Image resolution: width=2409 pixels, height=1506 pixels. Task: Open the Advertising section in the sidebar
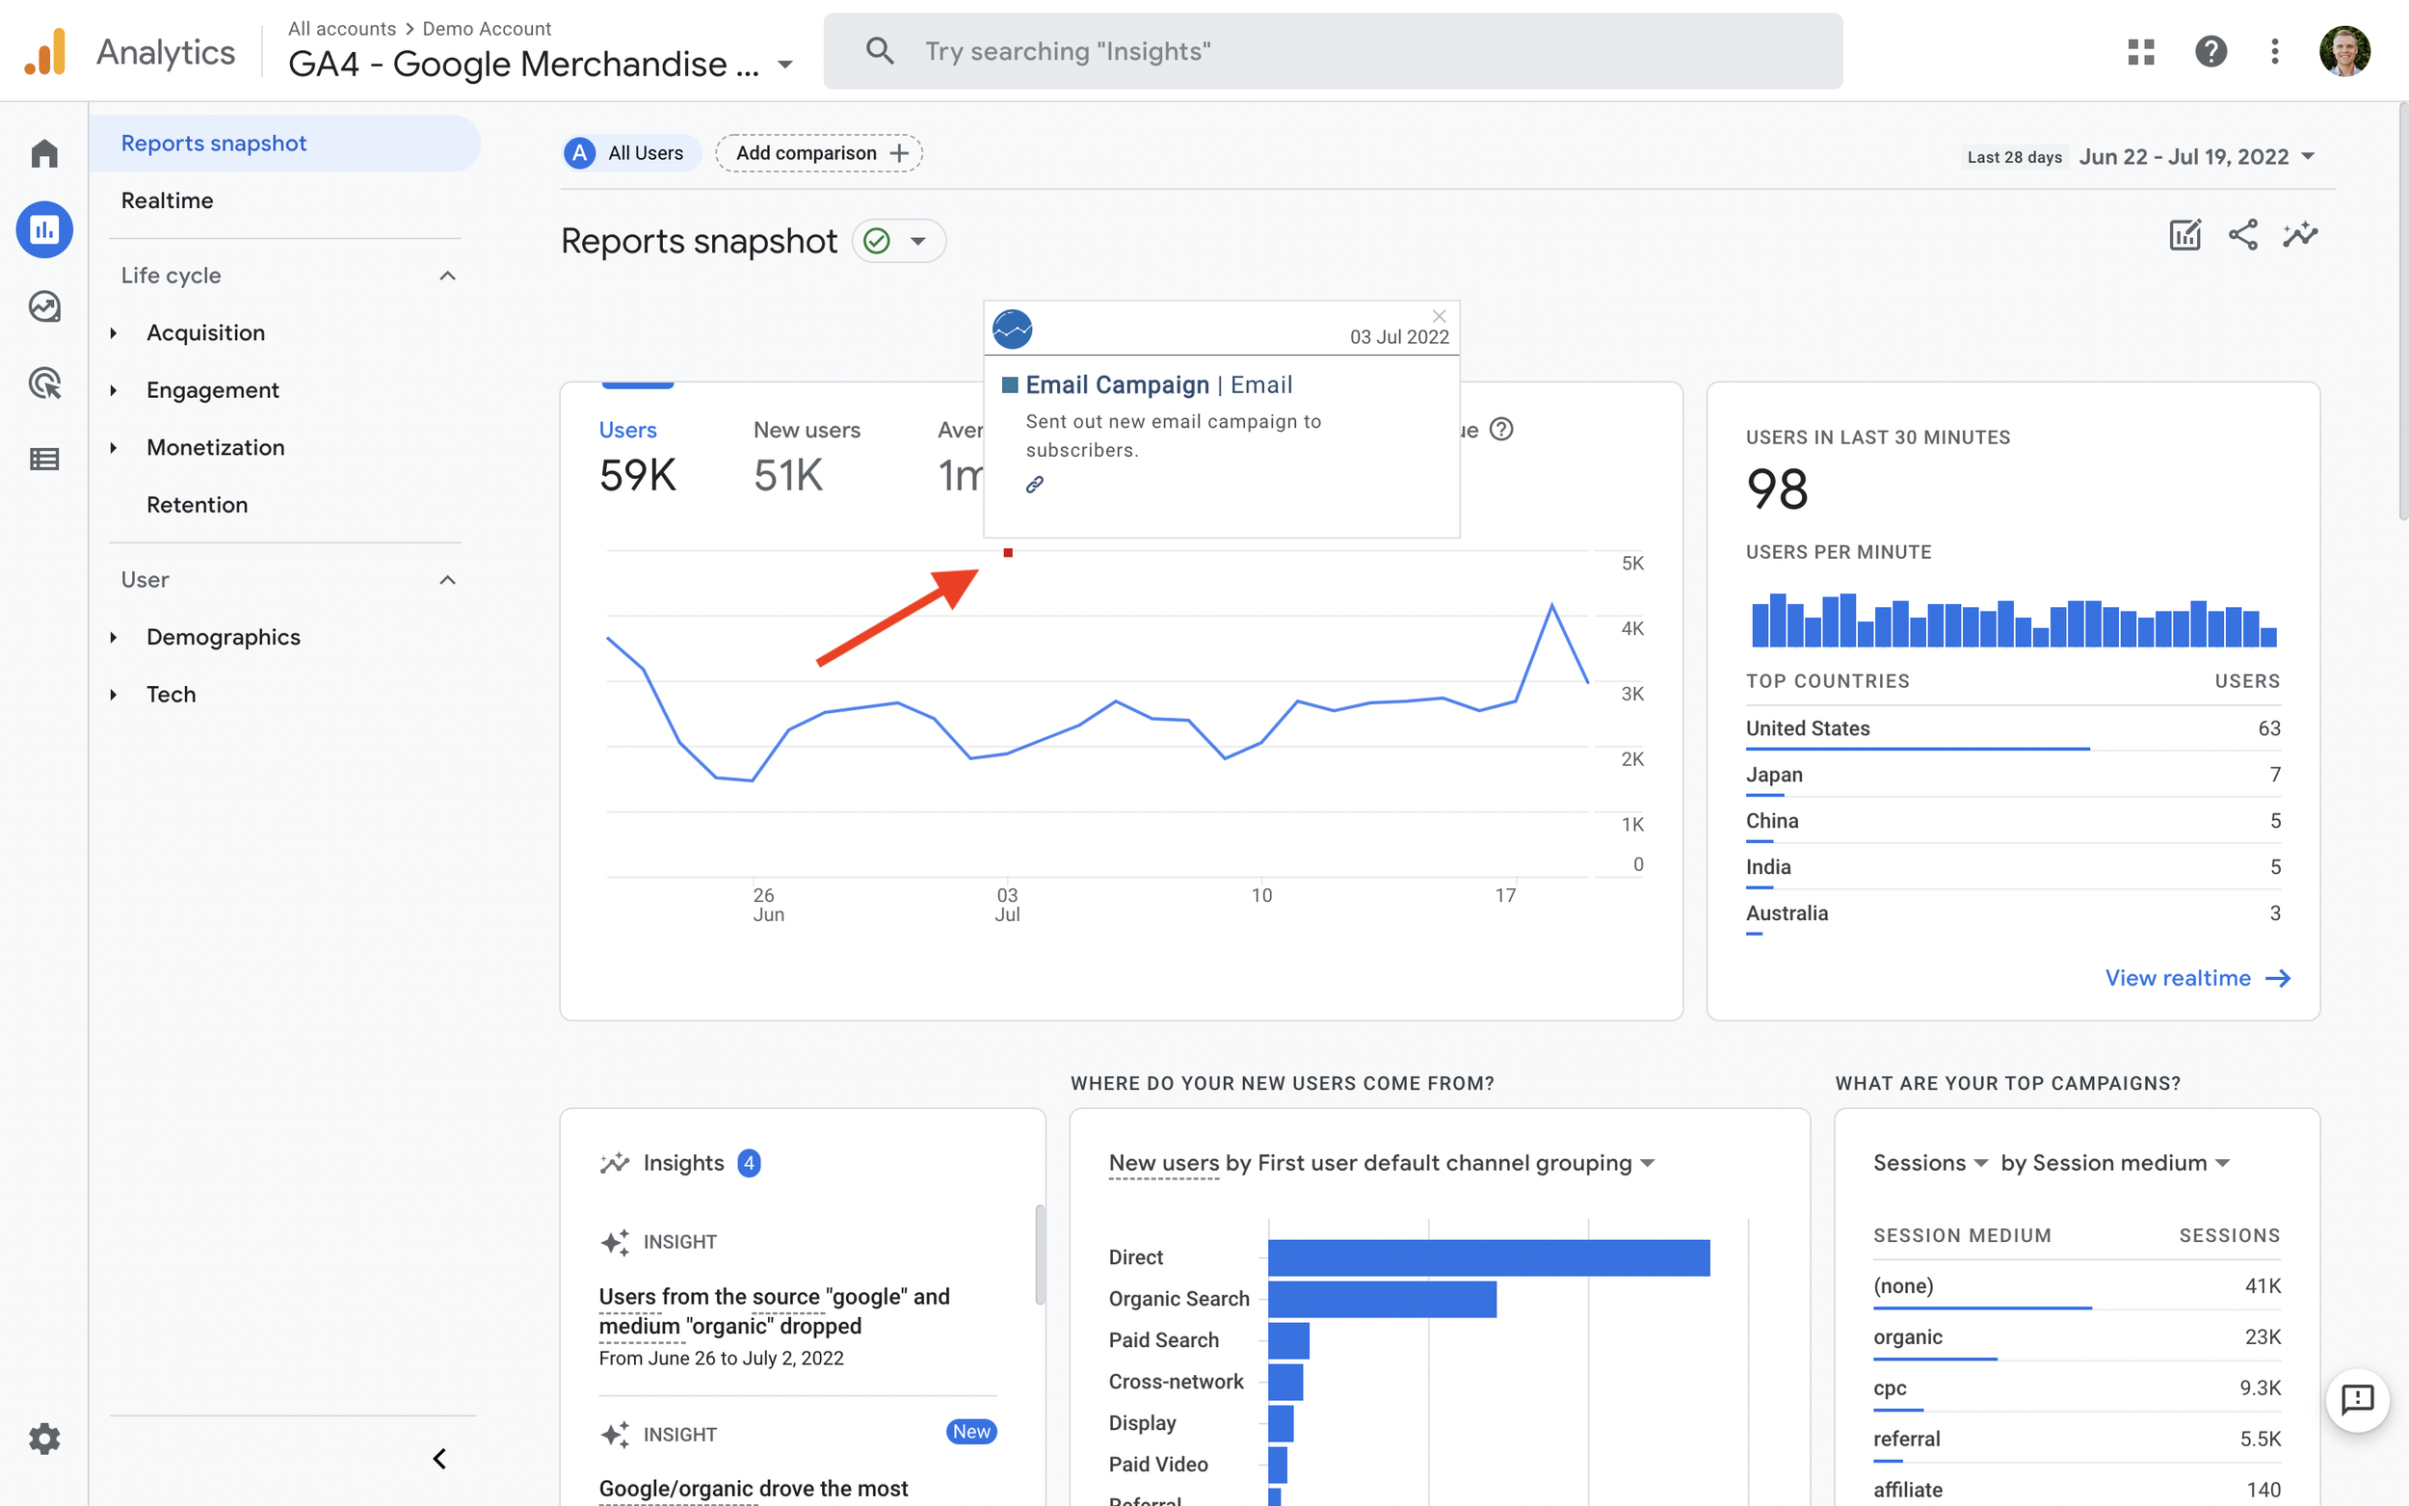(x=43, y=383)
